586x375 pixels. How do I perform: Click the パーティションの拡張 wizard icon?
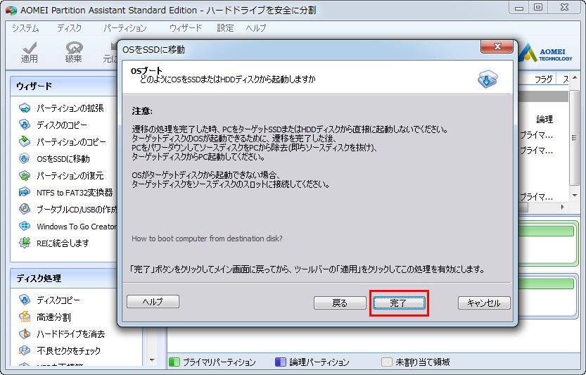coord(25,108)
